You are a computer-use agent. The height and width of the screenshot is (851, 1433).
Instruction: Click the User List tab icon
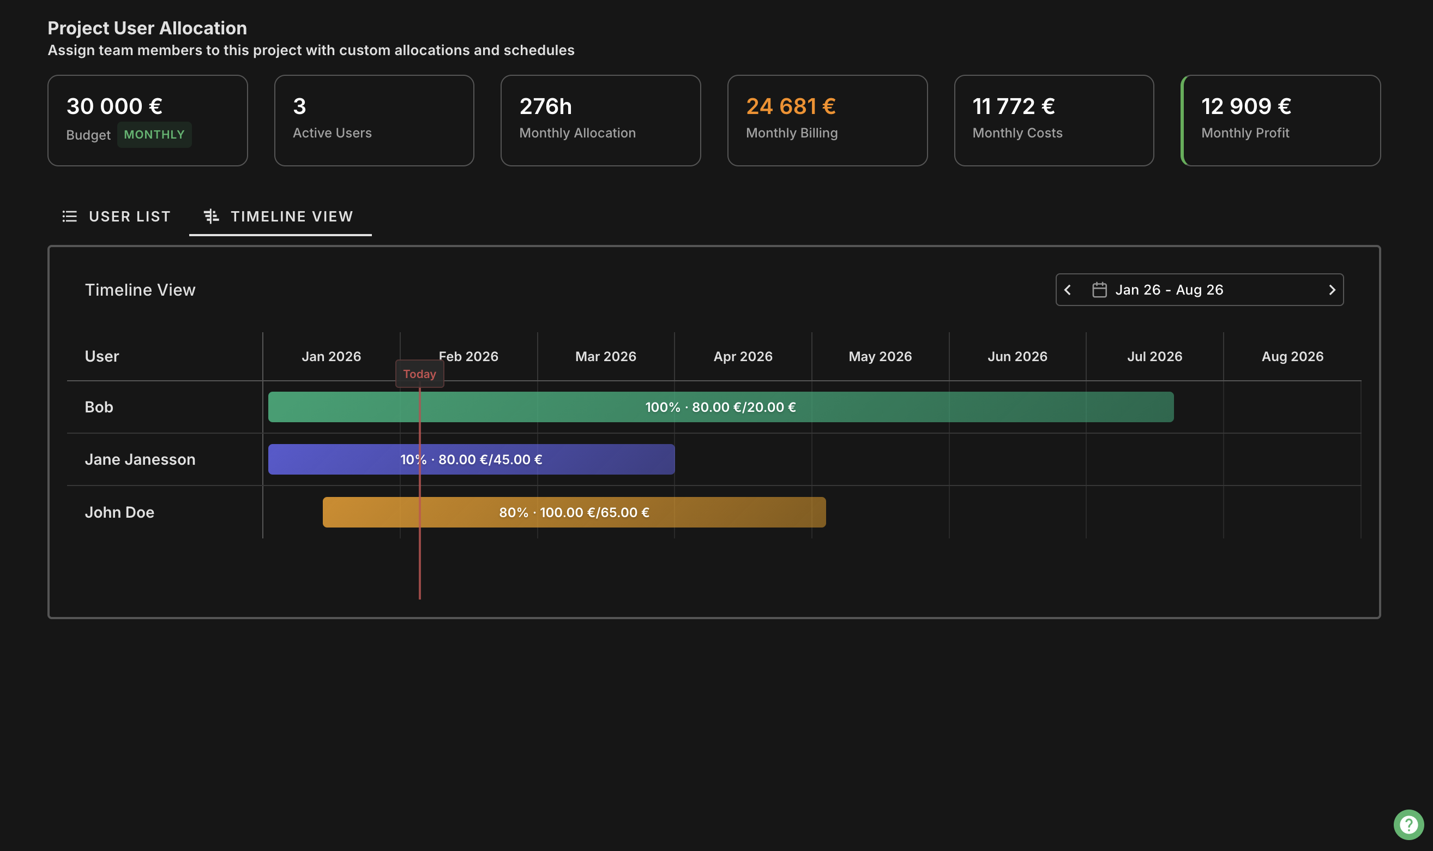click(x=69, y=216)
